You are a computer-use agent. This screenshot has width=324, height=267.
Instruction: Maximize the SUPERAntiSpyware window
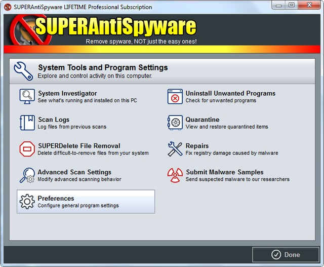pos(292,5)
